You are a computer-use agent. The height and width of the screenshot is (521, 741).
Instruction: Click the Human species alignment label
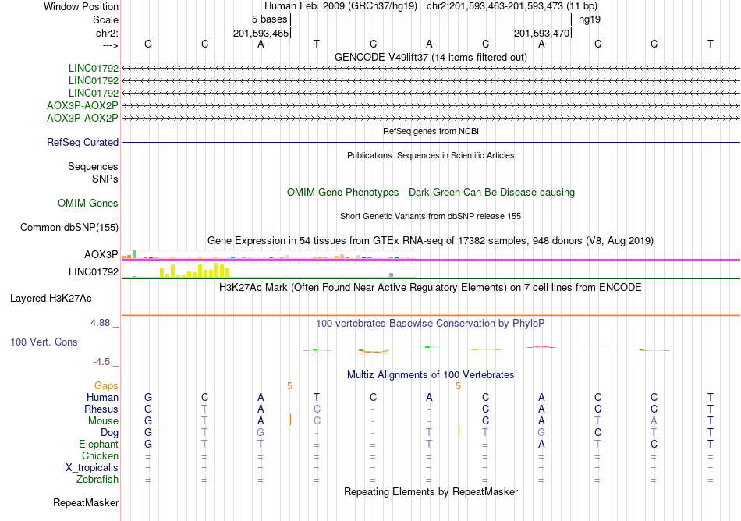102,397
